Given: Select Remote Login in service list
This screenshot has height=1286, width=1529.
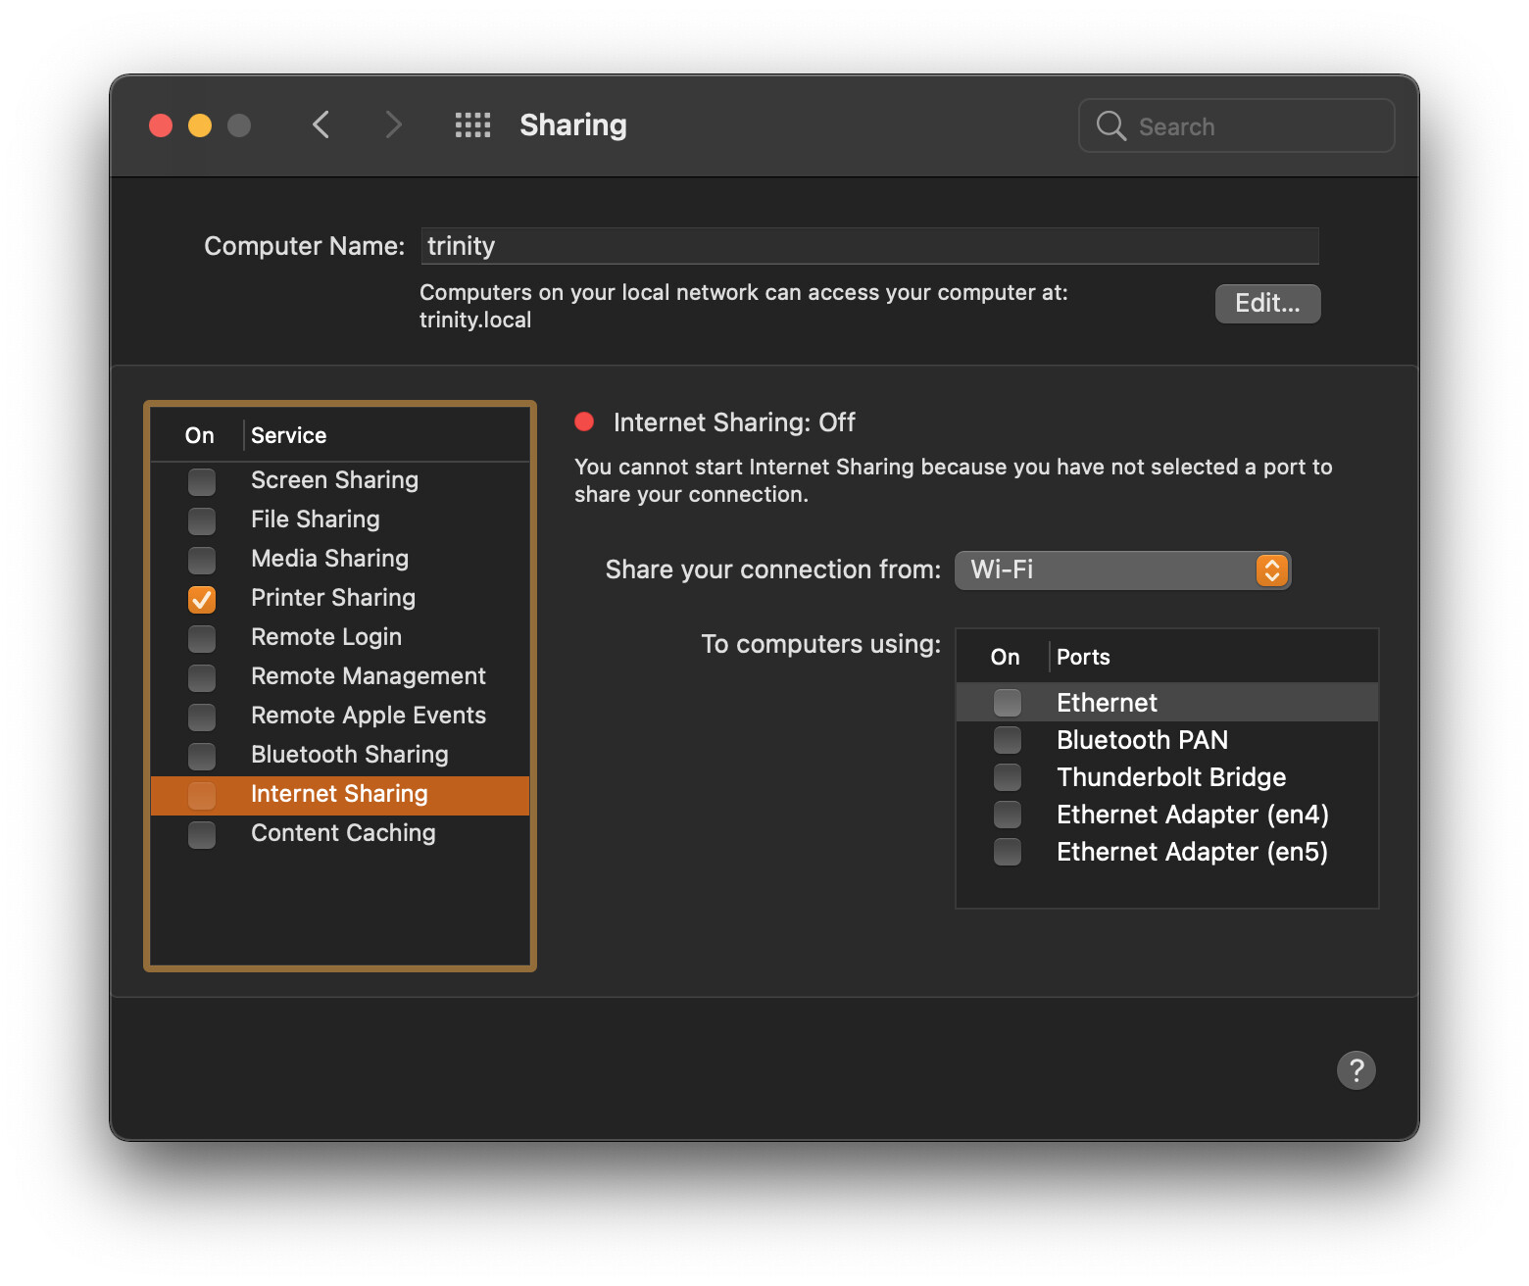Looking at the screenshot, I should tap(326, 637).
